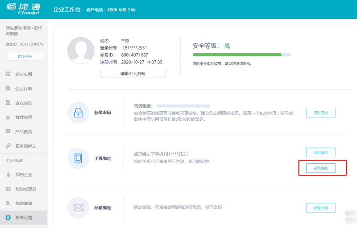Screen dimensions: 357x228
Task: Click the 个人信息 section heading
Action: 14,160
